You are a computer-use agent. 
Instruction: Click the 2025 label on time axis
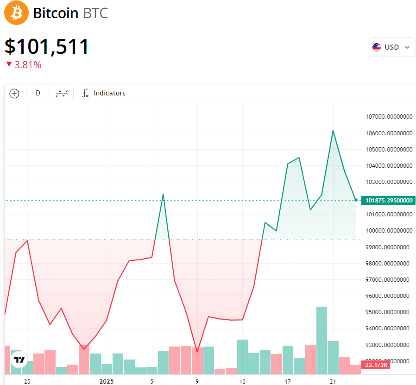pos(107,381)
